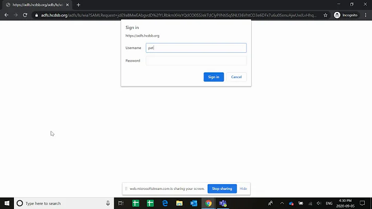The width and height of the screenshot is (372, 209).
Task: Switch to the Chrome taskbar icon
Action: click(x=209, y=203)
